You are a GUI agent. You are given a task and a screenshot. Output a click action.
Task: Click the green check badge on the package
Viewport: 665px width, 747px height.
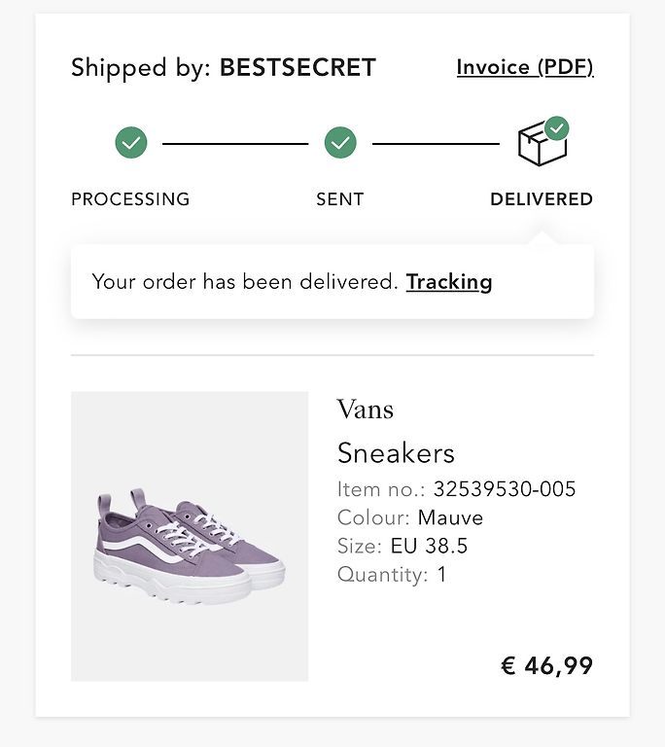(x=556, y=128)
